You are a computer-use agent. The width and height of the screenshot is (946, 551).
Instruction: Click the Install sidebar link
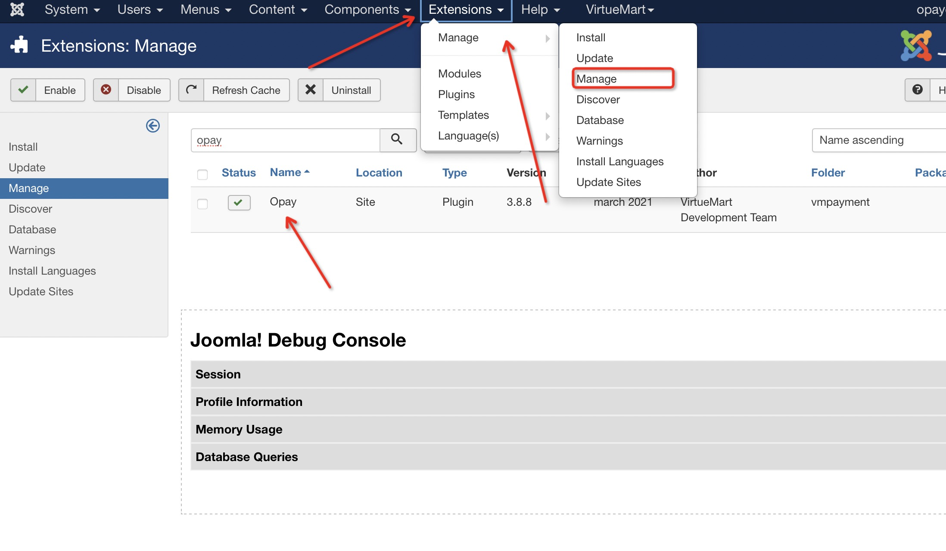(23, 146)
